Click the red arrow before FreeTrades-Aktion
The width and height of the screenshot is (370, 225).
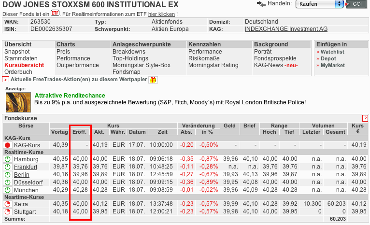[5, 80]
